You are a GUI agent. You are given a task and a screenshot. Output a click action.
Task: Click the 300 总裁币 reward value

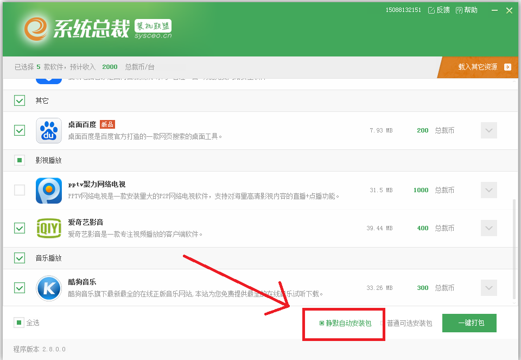[436, 288]
